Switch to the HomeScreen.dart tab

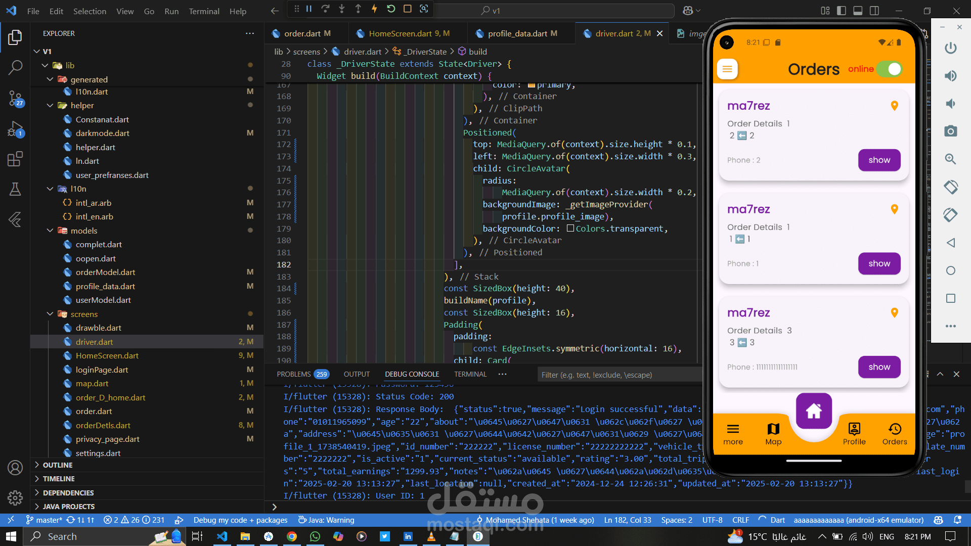coord(400,33)
